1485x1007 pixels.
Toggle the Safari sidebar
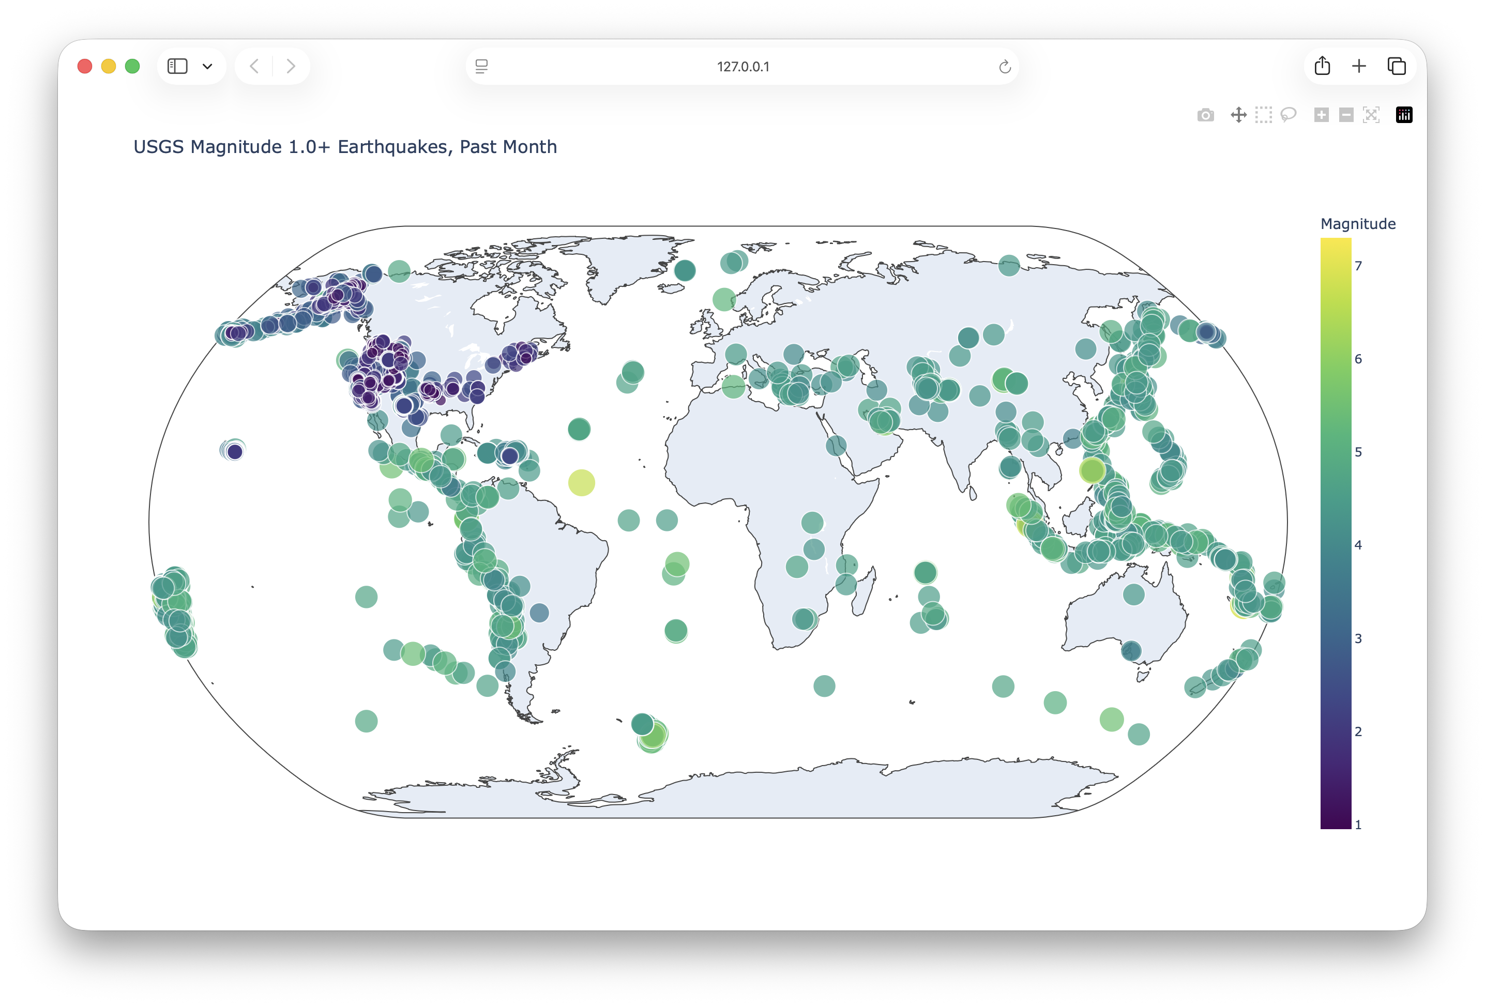point(177,66)
